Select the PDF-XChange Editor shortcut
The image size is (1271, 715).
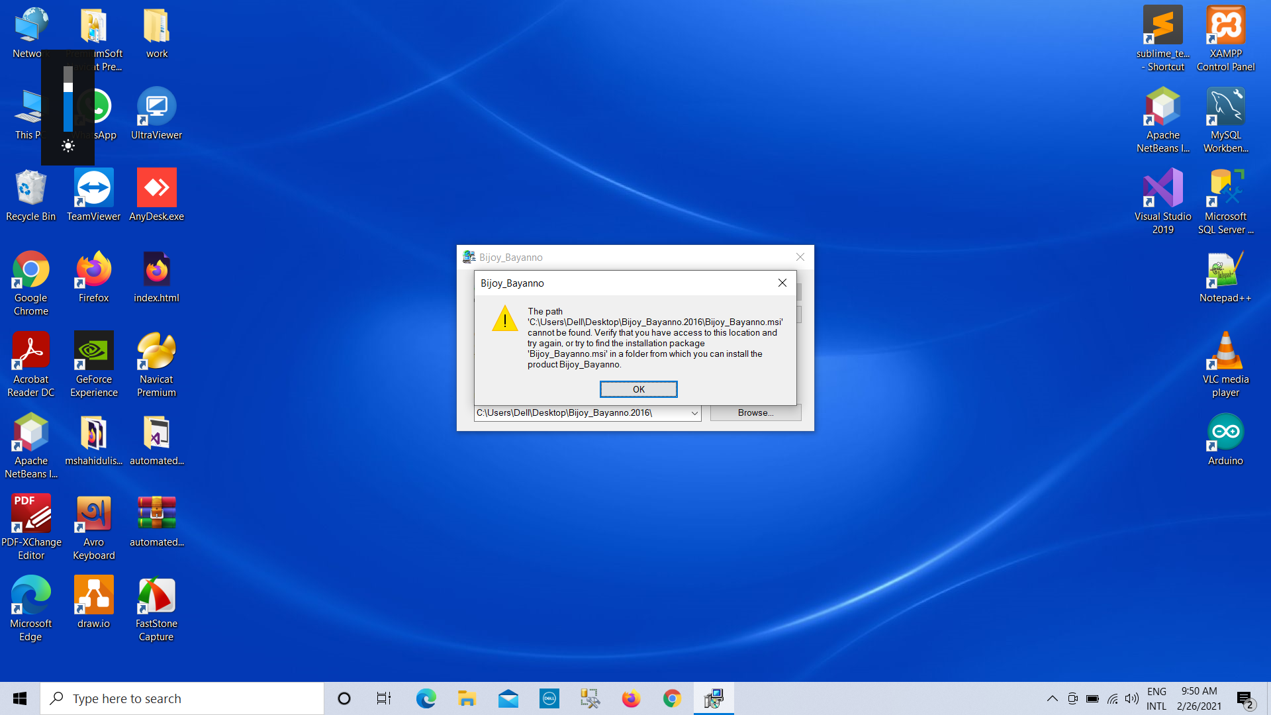pos(30,528)
